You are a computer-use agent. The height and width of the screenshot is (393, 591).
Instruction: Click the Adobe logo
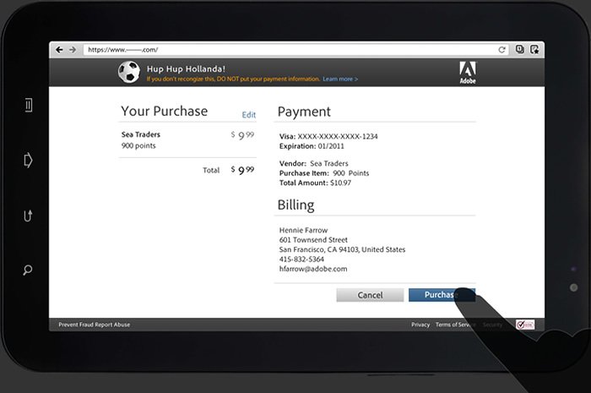(x=468, y=73)
